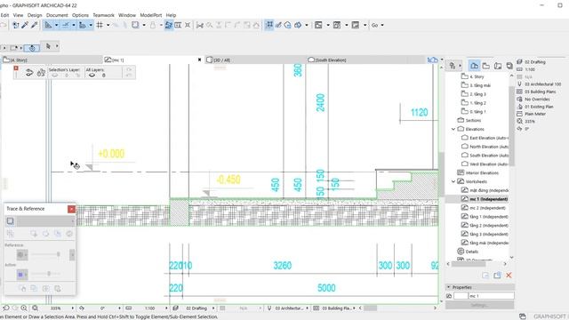
Task: Open the Layout Book in Navigator
Action: (x=498, y=66)
